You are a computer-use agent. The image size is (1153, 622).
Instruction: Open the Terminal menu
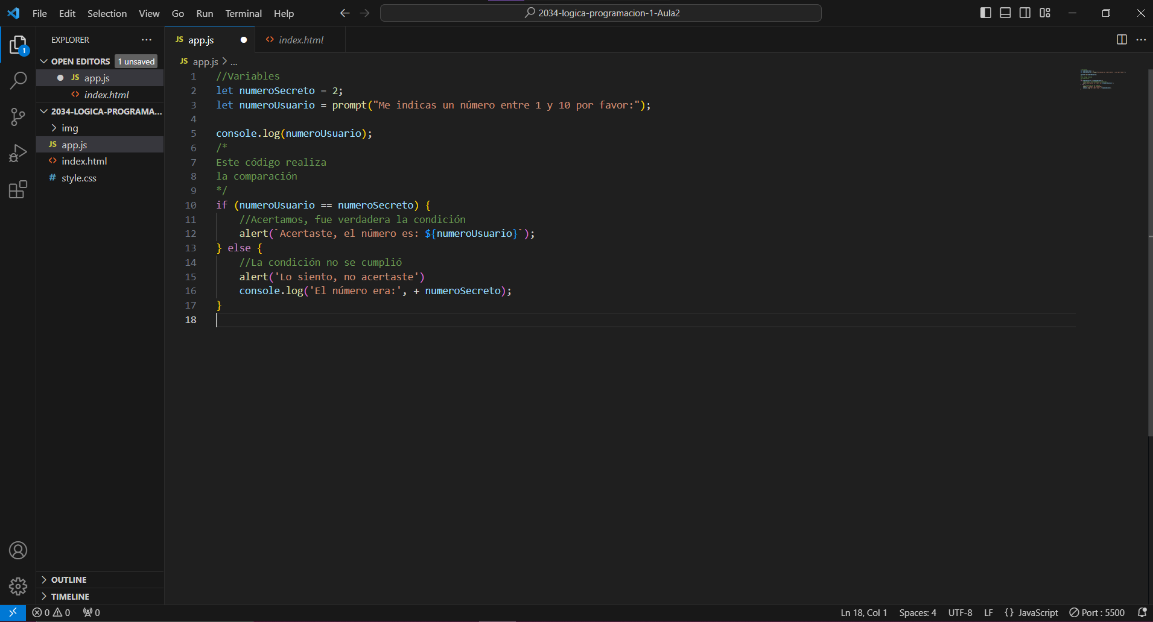click(x=244, y=13)
